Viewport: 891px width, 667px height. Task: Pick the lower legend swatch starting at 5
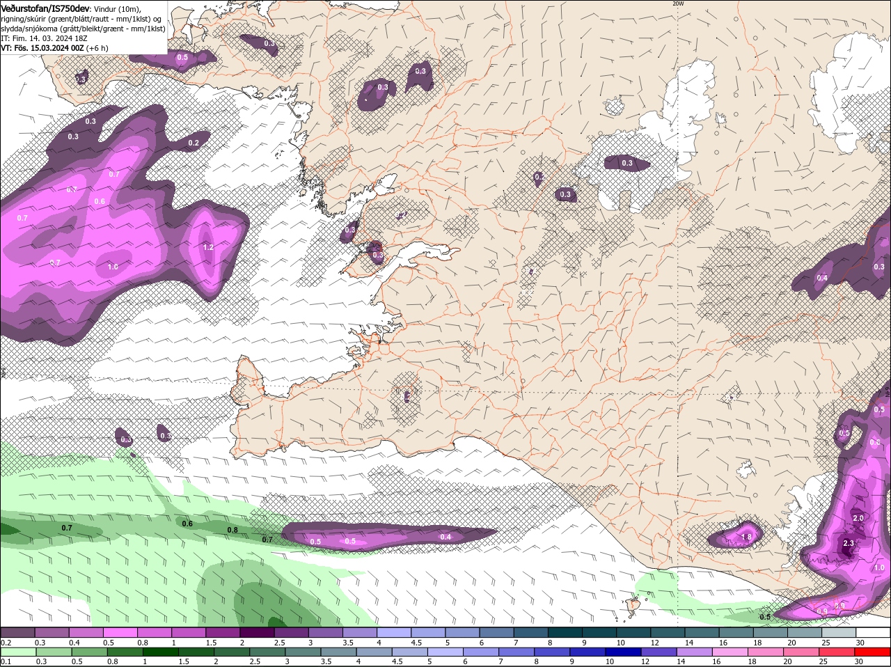click(x=447, y=652)
